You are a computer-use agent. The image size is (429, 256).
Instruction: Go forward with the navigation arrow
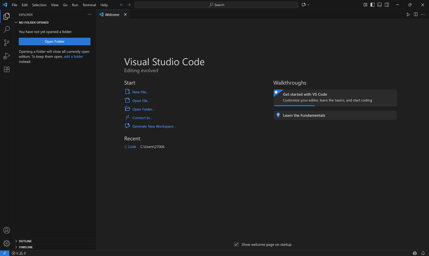pyautogui.click(x=129, y=5)
